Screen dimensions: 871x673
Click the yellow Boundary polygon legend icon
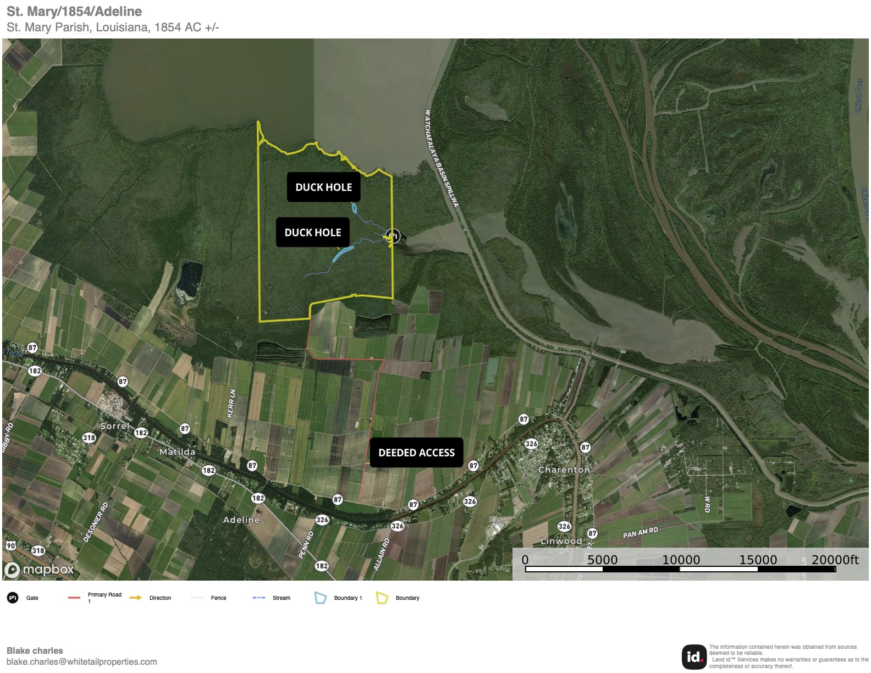click(x=382, y=598)
